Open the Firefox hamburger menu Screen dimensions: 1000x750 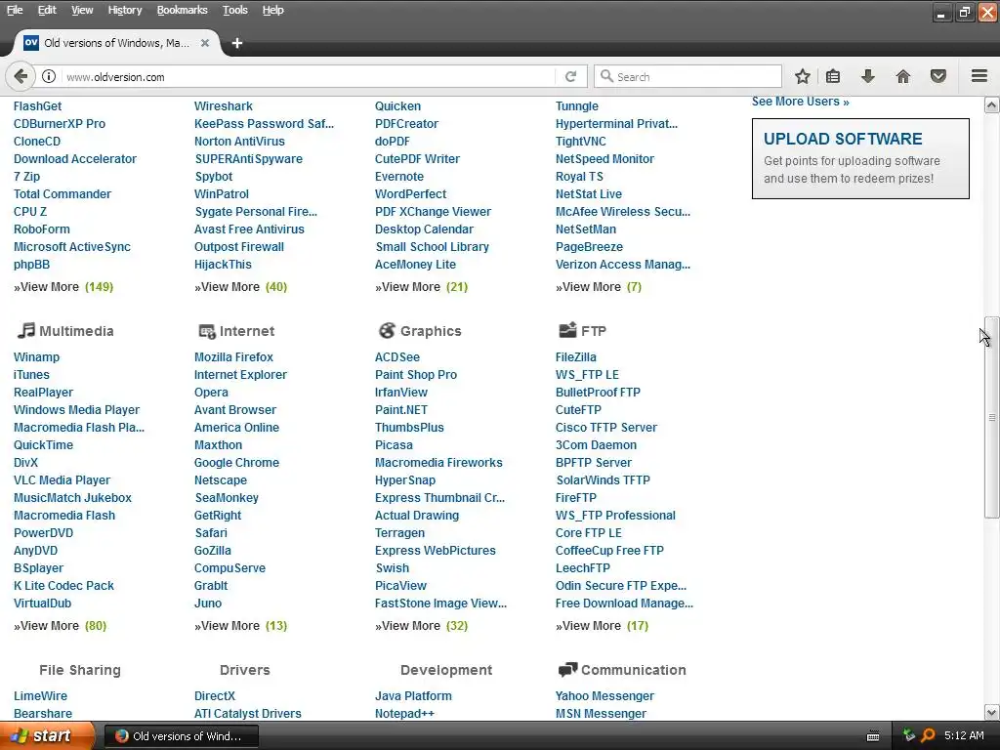coord(979,76)
